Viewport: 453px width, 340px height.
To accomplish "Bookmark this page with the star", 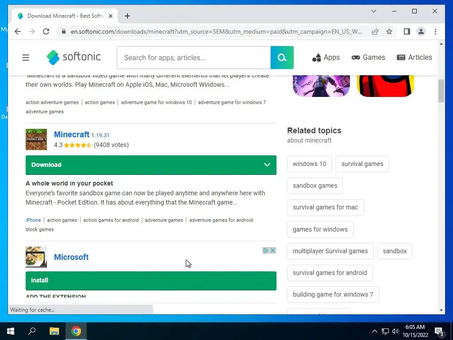I will pos(389,31).
